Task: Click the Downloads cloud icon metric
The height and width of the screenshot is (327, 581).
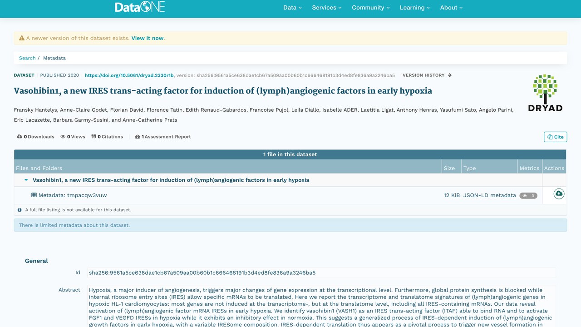Action: point(20,137)
